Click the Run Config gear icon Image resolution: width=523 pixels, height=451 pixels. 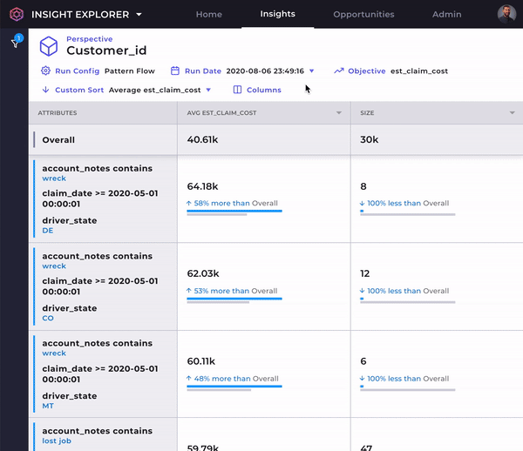point(45,71)
